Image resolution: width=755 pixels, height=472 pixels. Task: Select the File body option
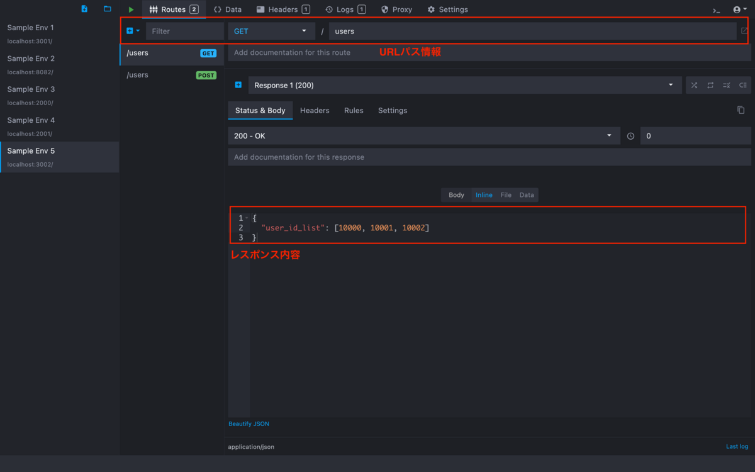[506, 195]
